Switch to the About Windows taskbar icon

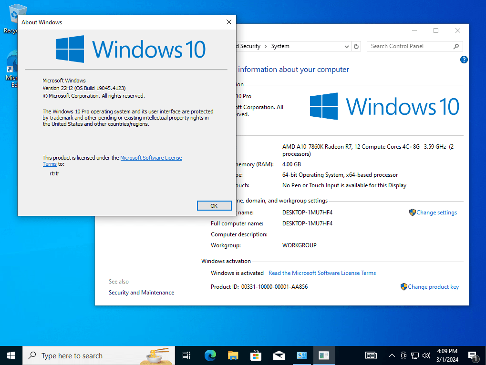click(324, 355)
